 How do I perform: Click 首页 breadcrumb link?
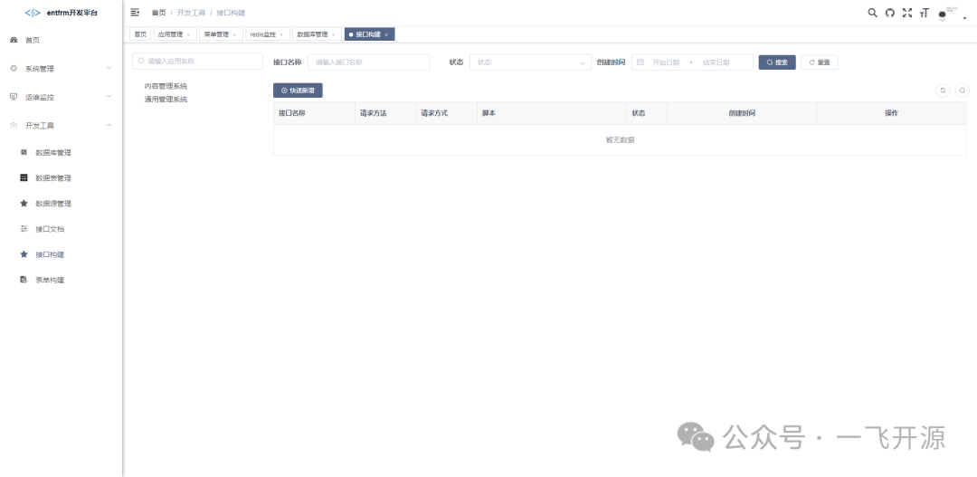(159, 13)
